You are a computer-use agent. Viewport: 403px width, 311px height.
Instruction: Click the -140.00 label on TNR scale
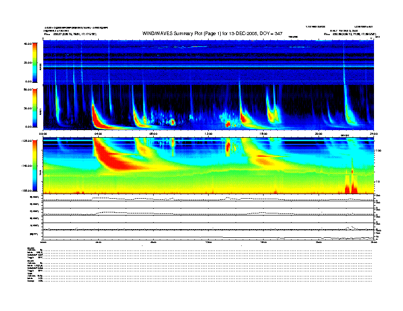point(26,166)
